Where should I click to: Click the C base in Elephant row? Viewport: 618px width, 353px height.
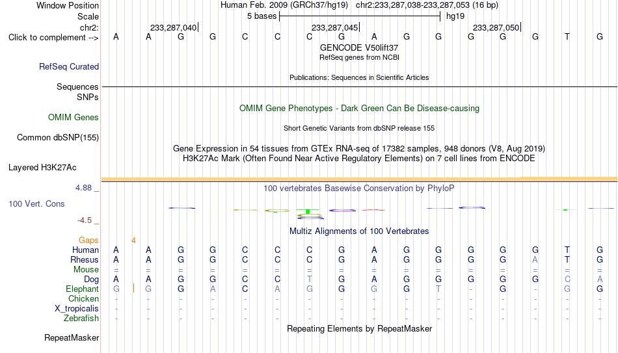245,289
